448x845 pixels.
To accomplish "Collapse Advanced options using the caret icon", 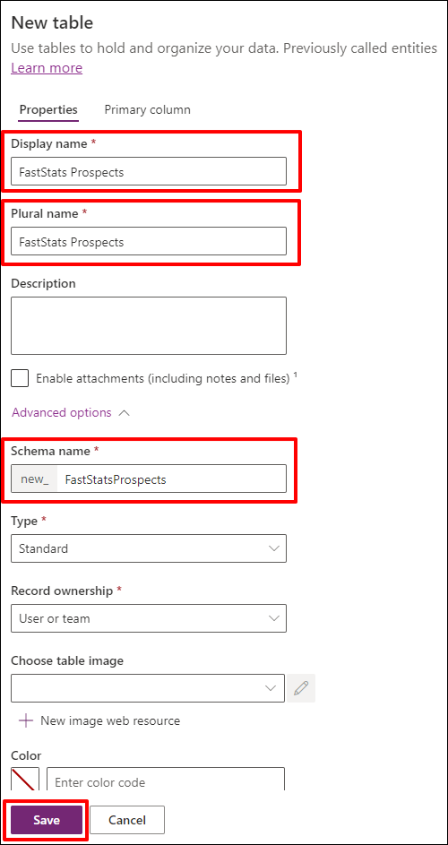I will (x=124, y=413).
